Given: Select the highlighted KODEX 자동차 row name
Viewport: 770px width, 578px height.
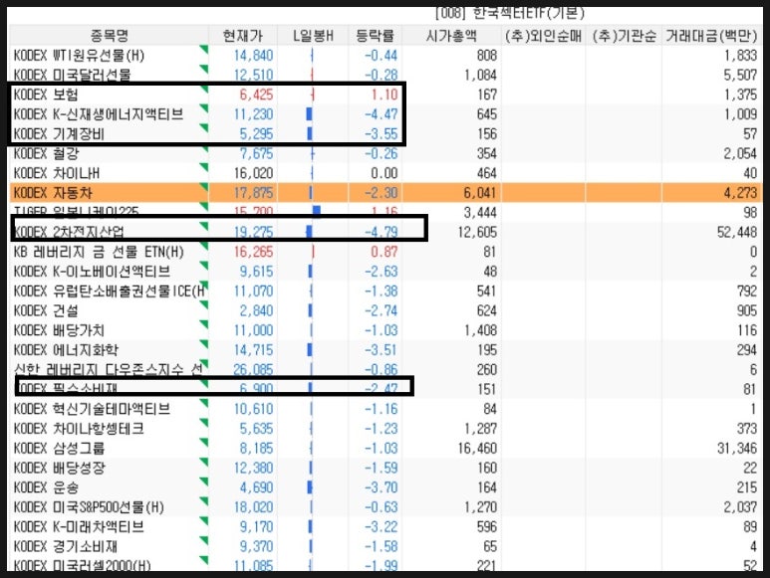Looking at the screenshot, I should coord(52,193).
